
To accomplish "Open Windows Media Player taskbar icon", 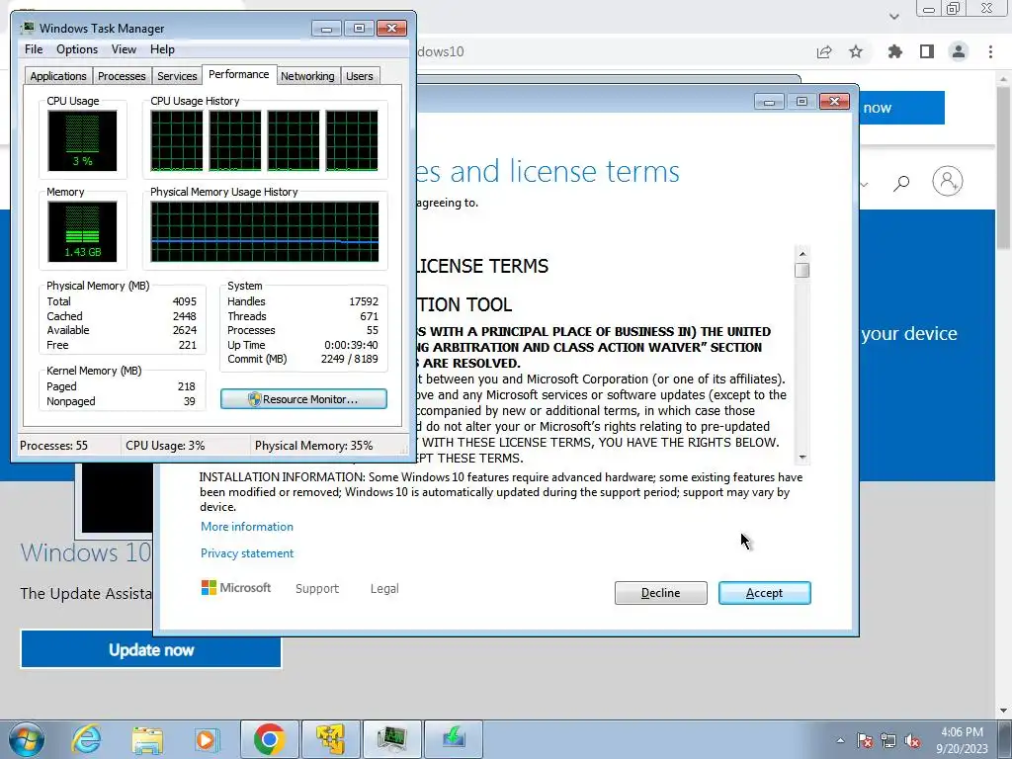I will tap(207, 739).
